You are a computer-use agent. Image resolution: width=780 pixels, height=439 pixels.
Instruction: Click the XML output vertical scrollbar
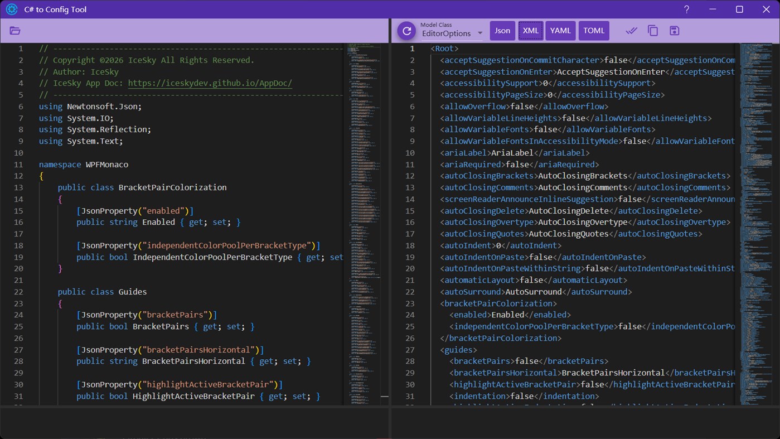click(776, 223)
